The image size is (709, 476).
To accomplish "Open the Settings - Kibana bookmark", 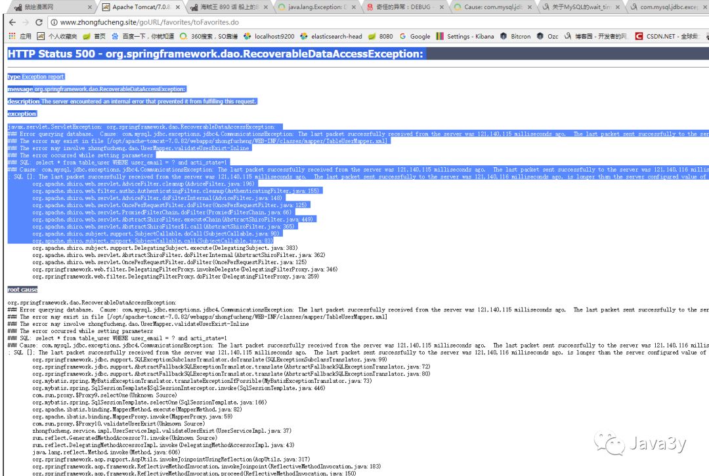I will coord(465,36).
